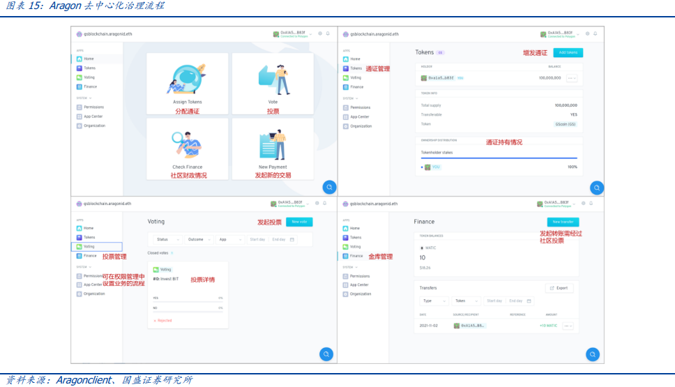Collapse System section in Tokens screen sidebar
The height and width of the screenshot is (387, 675).
(x=351, y=98)
